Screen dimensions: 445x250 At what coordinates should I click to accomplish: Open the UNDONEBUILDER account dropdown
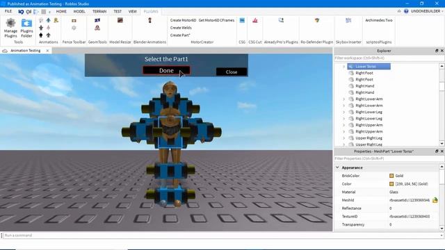pyautogui.click(x=427, y=11)
